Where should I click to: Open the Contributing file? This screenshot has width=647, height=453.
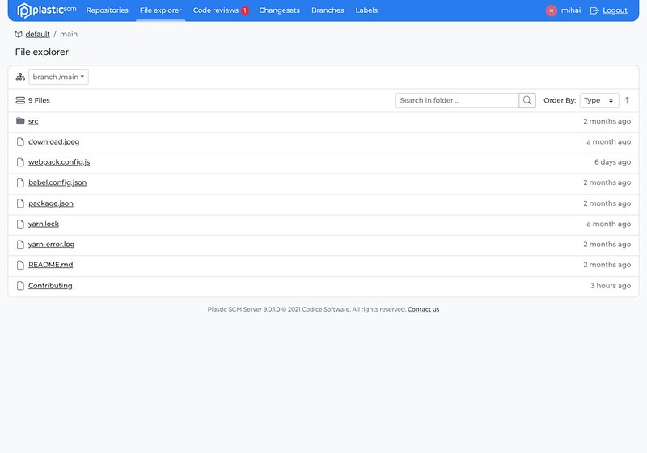coord(50,285)
